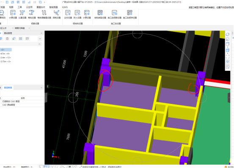Click the 比重设置 ribbon icon
The height and width of the screenshot is (168, 234).
tap(22, 14)
